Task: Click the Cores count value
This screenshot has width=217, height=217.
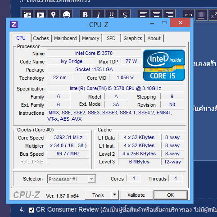Action: tap(134, 178)
